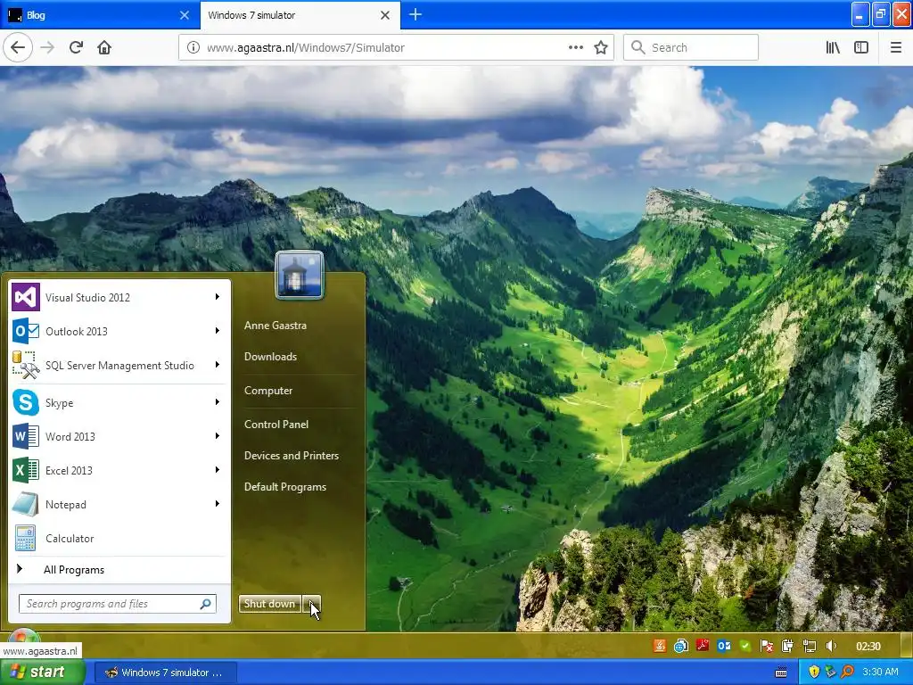This screenshot has height=685, width=913.
Task: Expand the Excel 2013 jump list arrow
Action: [218, 469]
